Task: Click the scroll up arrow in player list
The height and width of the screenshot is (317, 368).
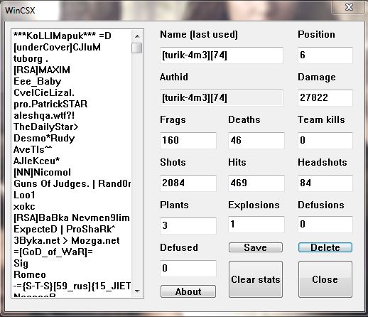Action: pyautogui.click(x=137, y=36)
